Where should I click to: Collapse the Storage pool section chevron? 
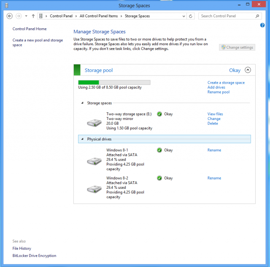point(248,70)
